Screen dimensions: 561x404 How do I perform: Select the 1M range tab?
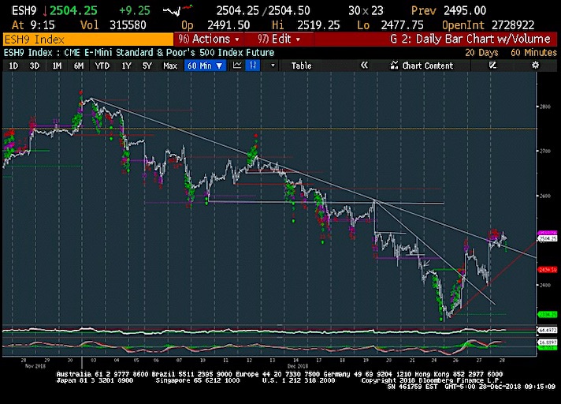click(57, 65)
